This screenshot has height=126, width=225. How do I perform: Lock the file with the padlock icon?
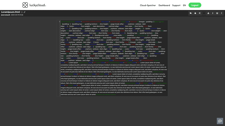coord(195,13)
